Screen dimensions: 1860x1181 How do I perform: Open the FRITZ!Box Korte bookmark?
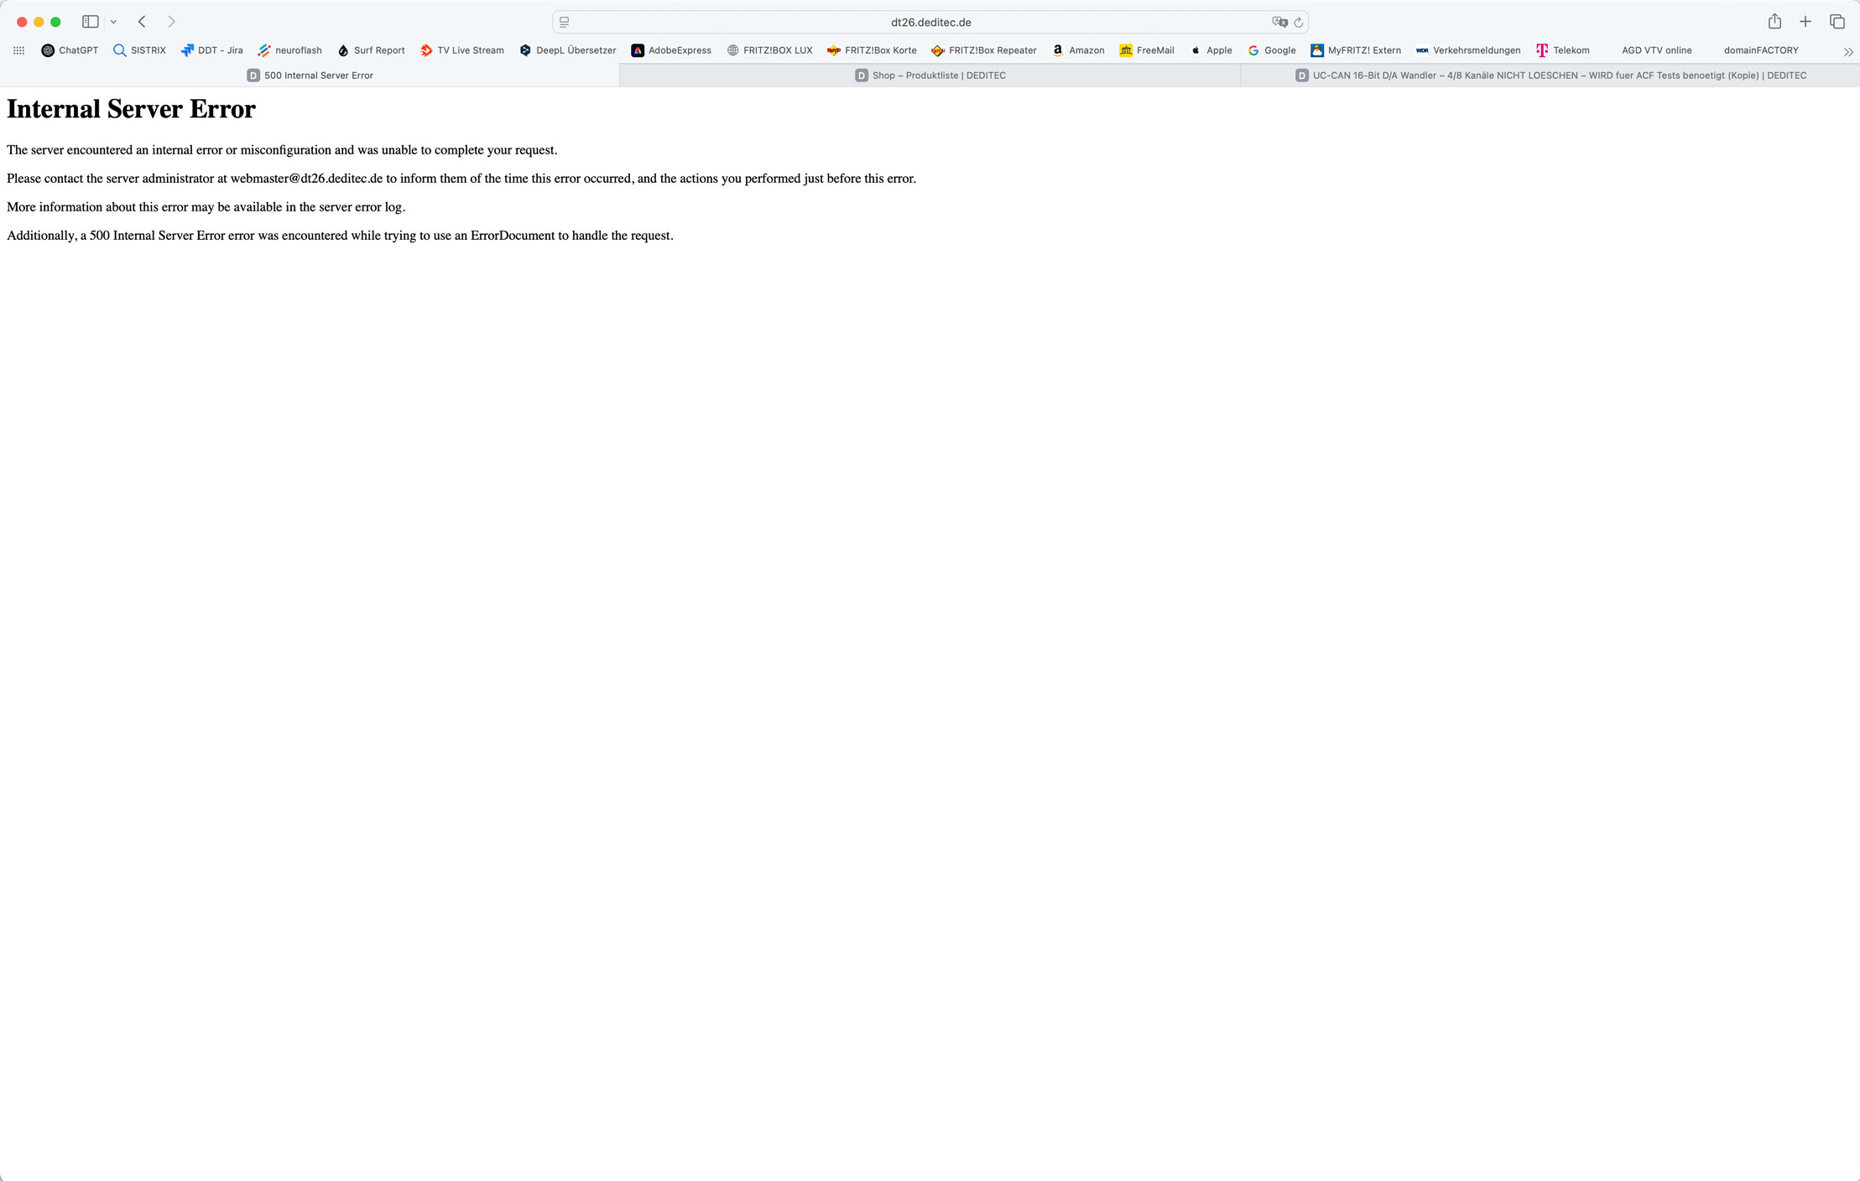(x=872, y=50)
